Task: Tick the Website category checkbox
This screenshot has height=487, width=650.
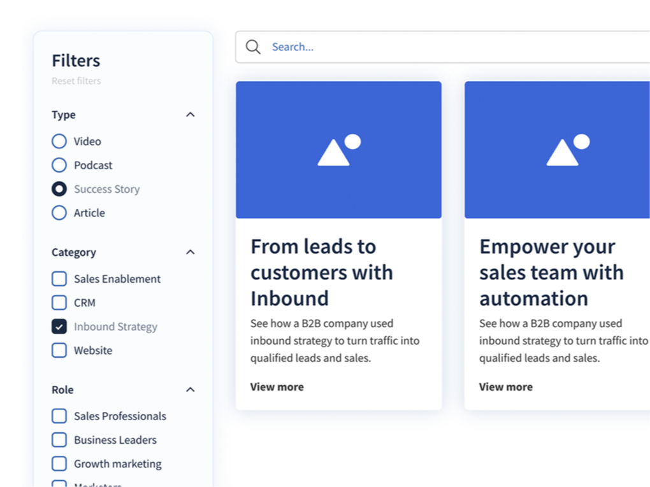Action: point(59,351)
